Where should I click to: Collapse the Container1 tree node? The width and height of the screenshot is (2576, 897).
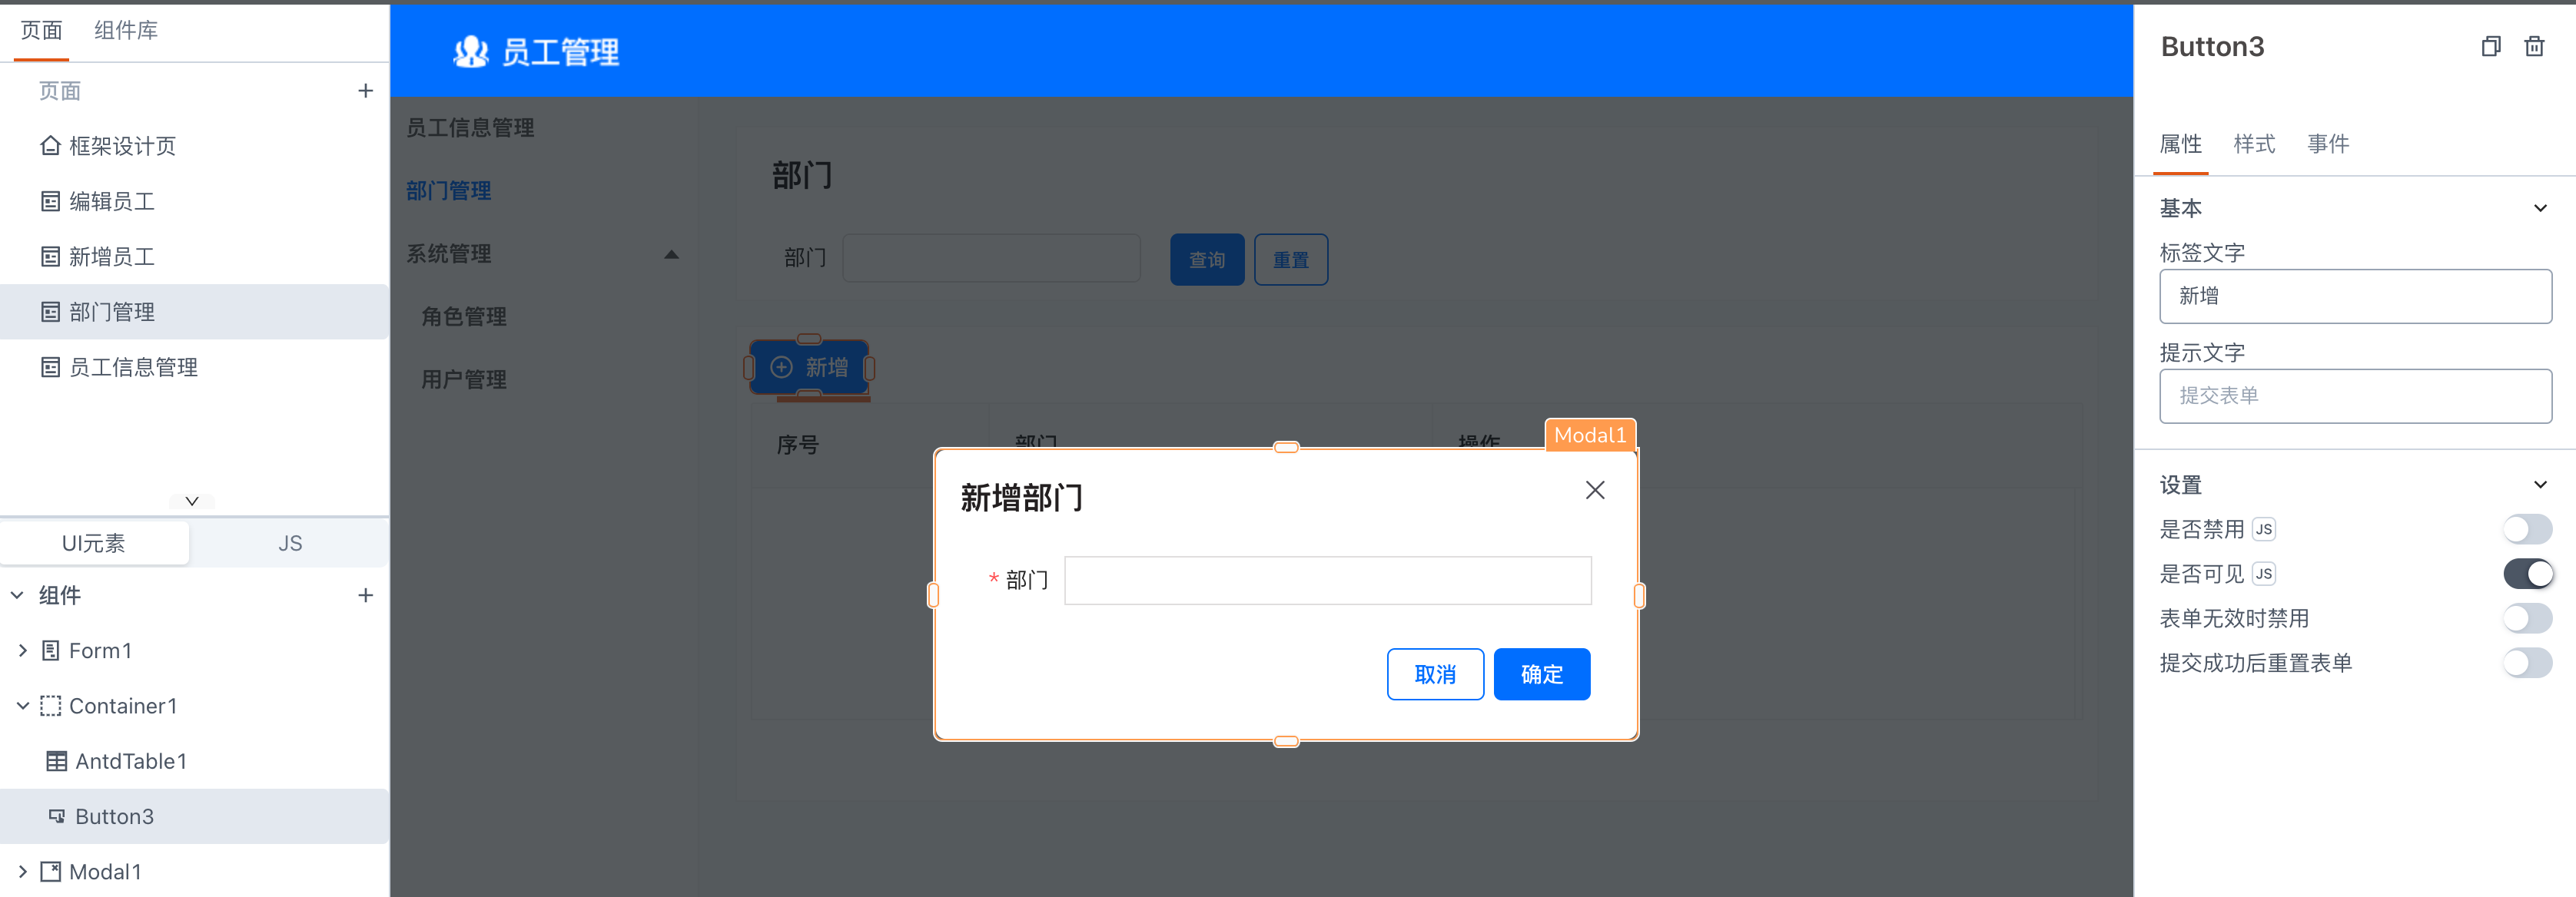[22, 707]
